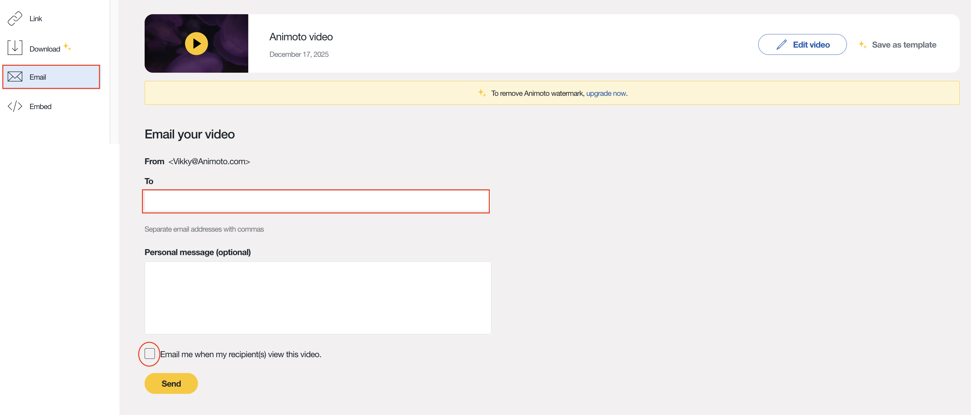This screenshot has width=971, height=415.
Task: Click sparkle icon in watermark banner
Action: (x=482, y=93)
